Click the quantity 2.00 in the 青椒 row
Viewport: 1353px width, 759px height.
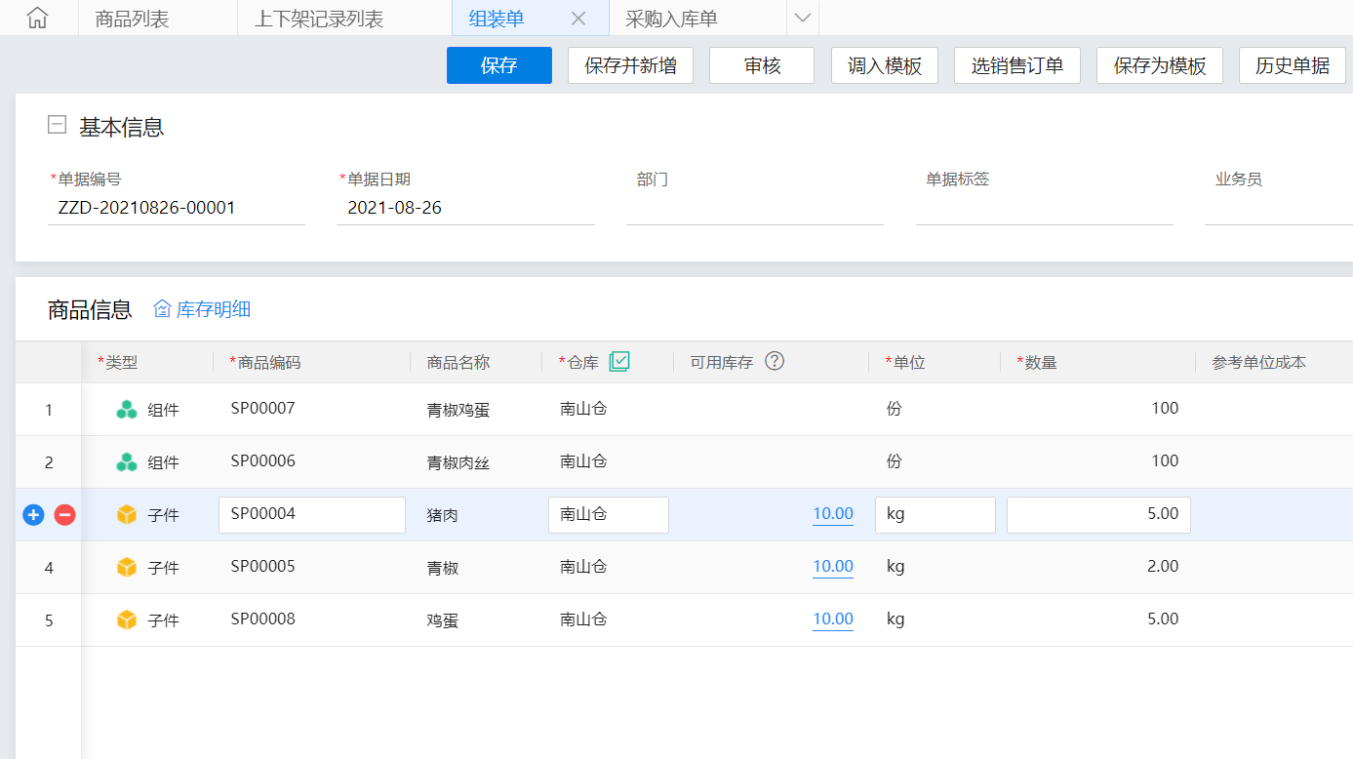pos(1163,567)
